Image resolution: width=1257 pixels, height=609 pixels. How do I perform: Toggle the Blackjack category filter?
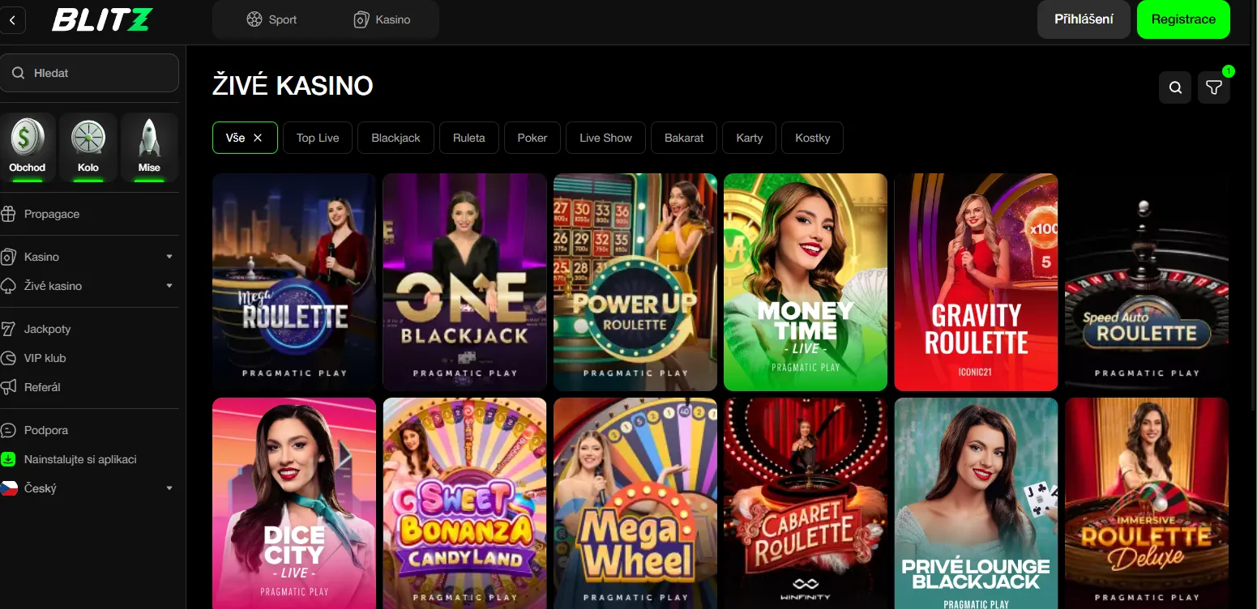395,138
